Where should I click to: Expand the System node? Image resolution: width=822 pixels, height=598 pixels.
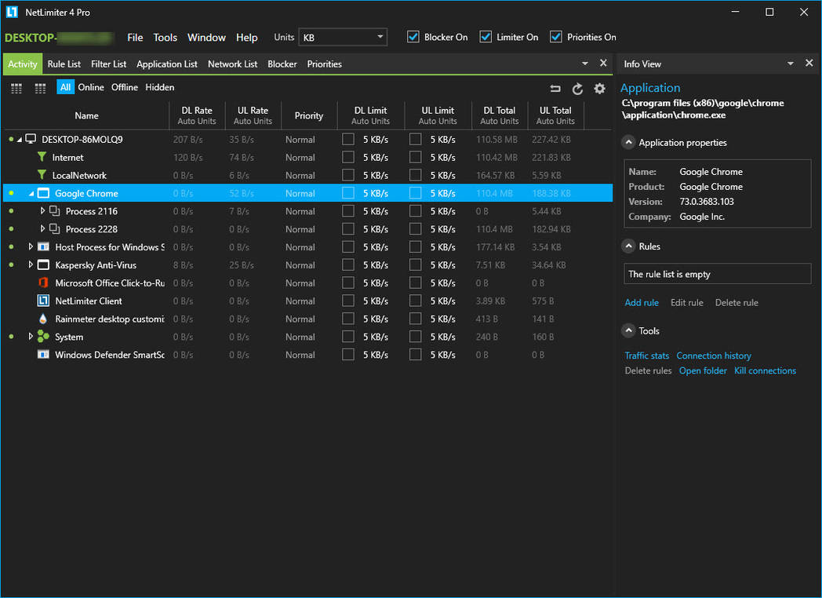click(31, 336)
